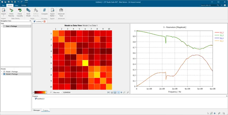
Task: Collapse the ribbon with the up arrow
Action: 221,5
